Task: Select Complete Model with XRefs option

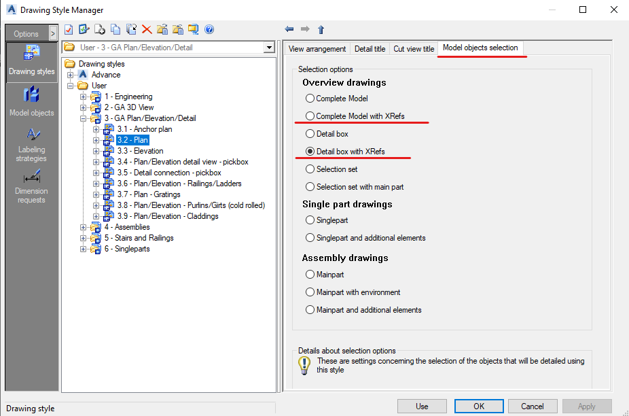Action: pyautogui.click(x=310, y=116)
